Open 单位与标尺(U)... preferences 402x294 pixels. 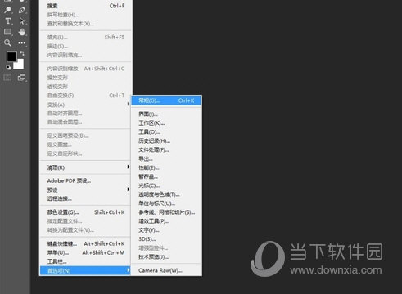pyautogui.click(x=166, y=203)
